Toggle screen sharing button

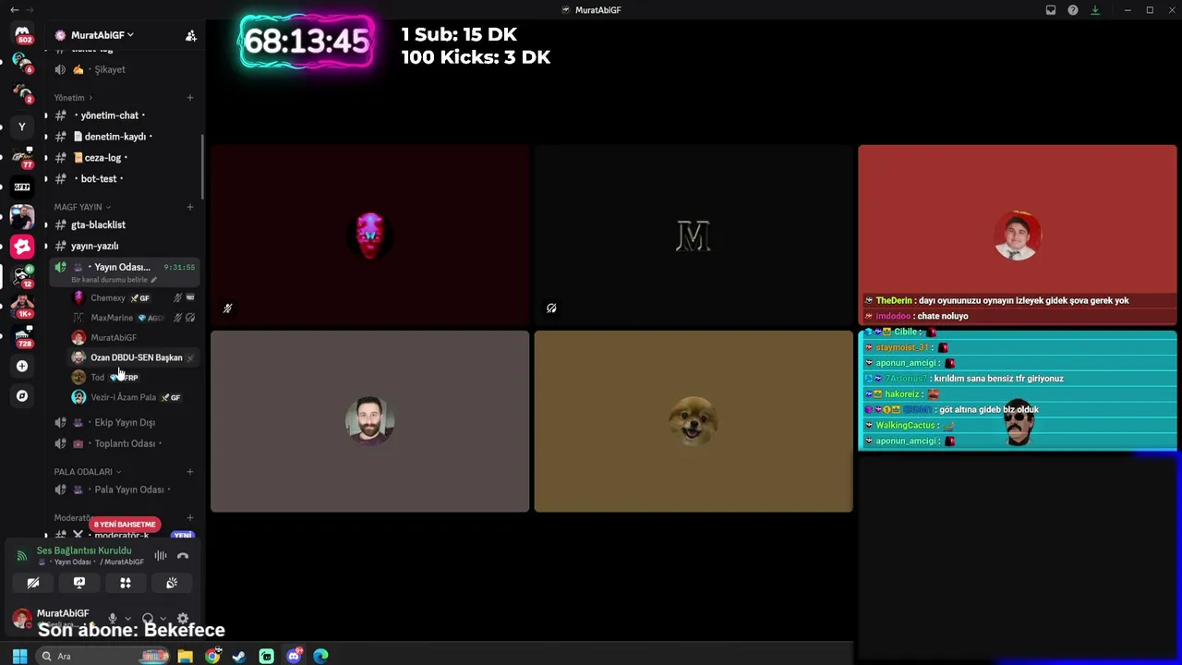(79, 583)
